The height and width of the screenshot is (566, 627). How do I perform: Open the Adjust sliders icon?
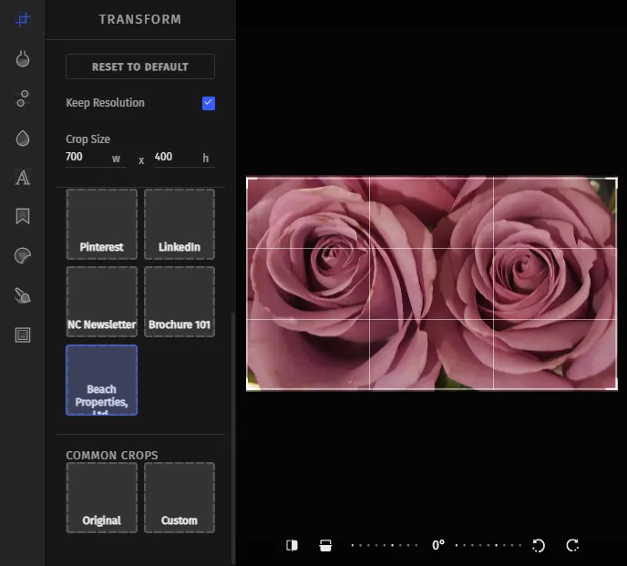point(23,98)
